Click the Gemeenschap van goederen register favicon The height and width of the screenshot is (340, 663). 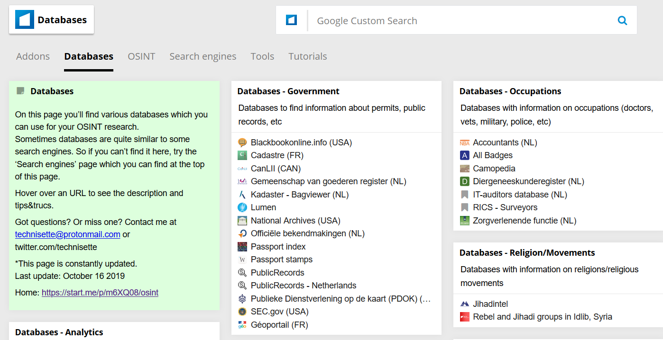[242, 181]
